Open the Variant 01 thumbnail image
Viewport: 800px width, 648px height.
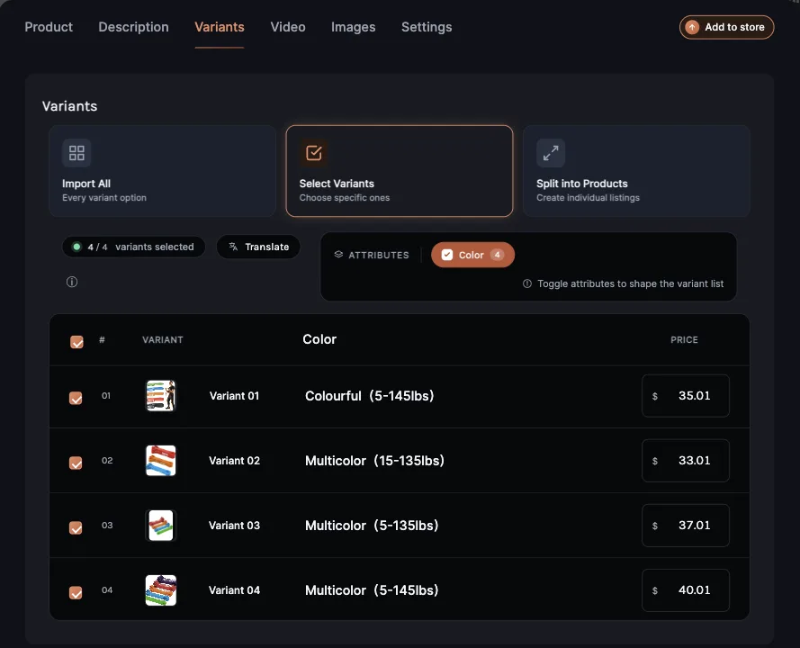[x=161, y=395]
